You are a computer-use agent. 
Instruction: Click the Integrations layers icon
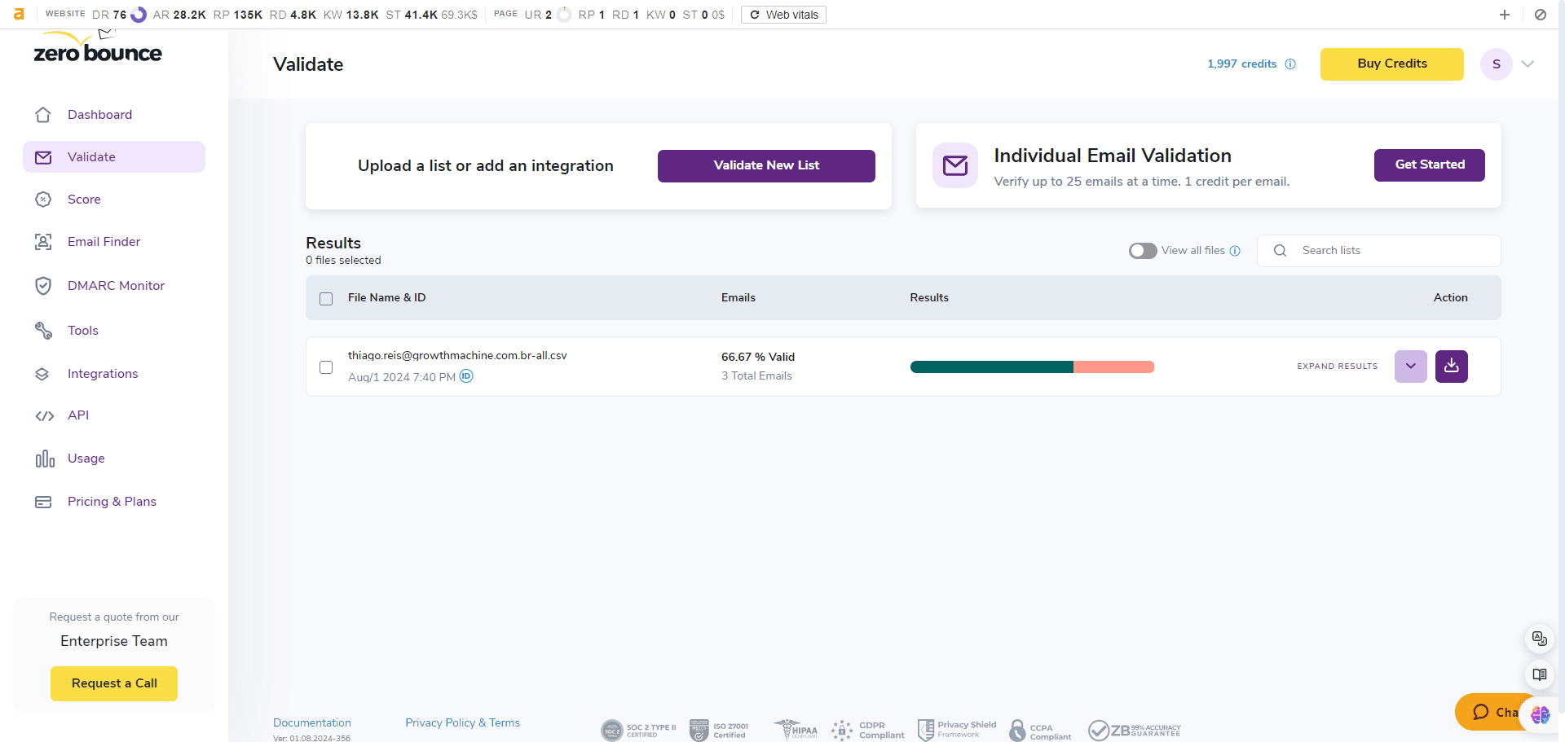[x=43, y=374]
